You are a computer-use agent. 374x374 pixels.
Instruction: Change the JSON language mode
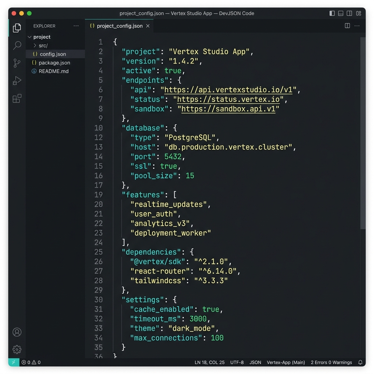tap(255, 362)
